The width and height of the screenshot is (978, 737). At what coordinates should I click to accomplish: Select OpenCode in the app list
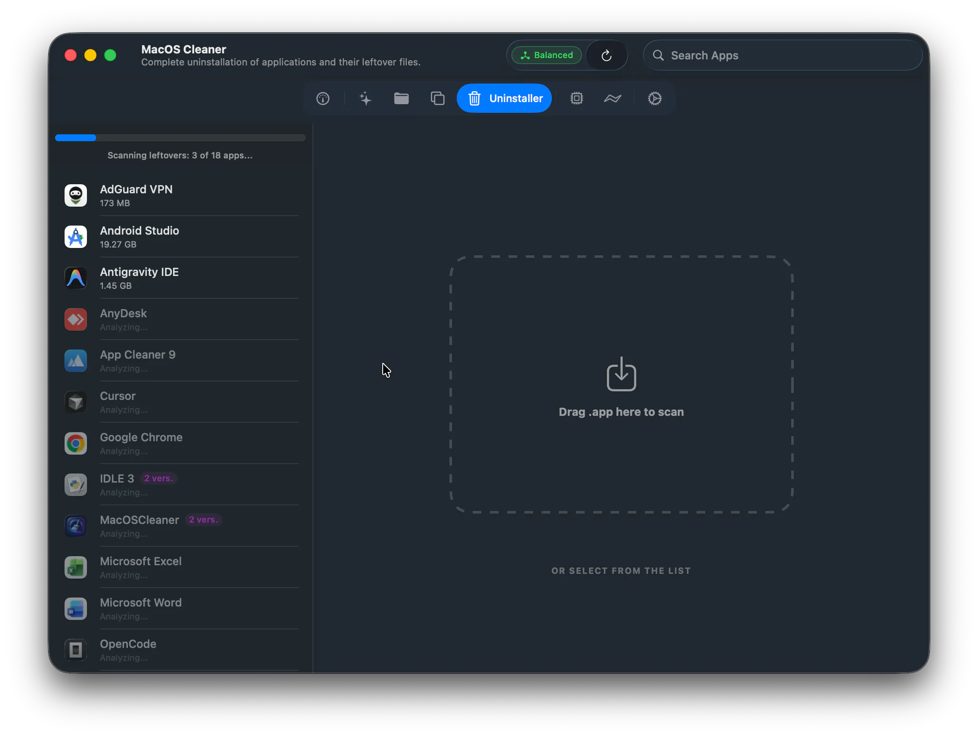[180, 650]
